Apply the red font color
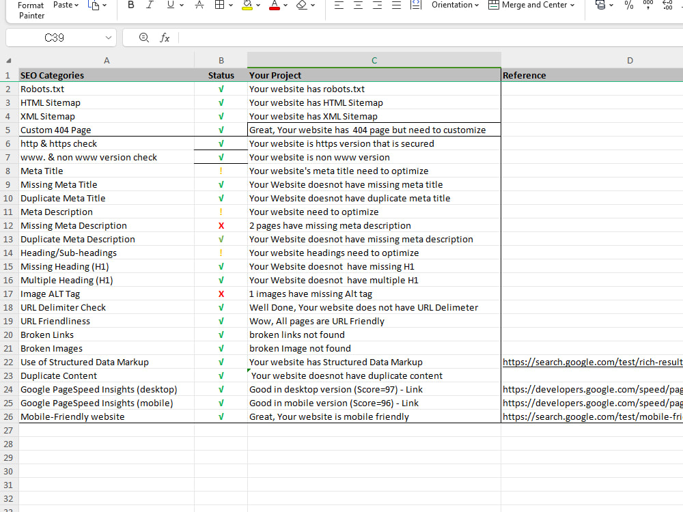683x512 pixels. tap(275, 5)
